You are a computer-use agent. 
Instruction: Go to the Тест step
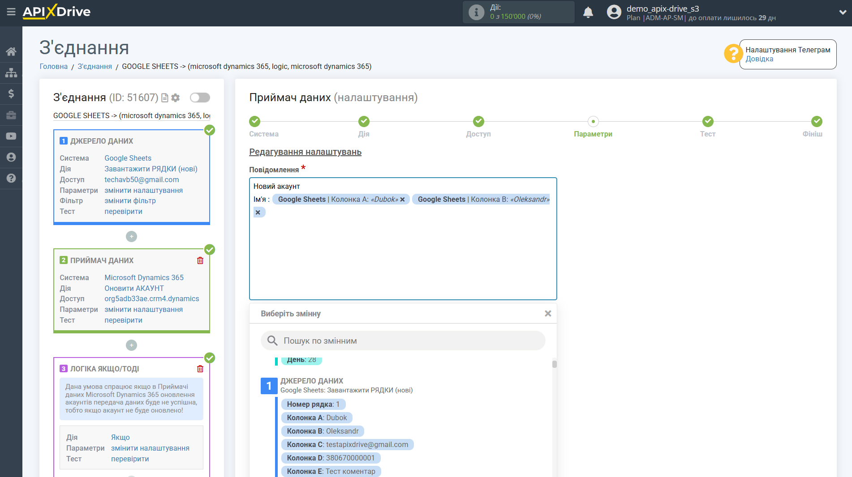pyautogui.click(x=708, y=121)
